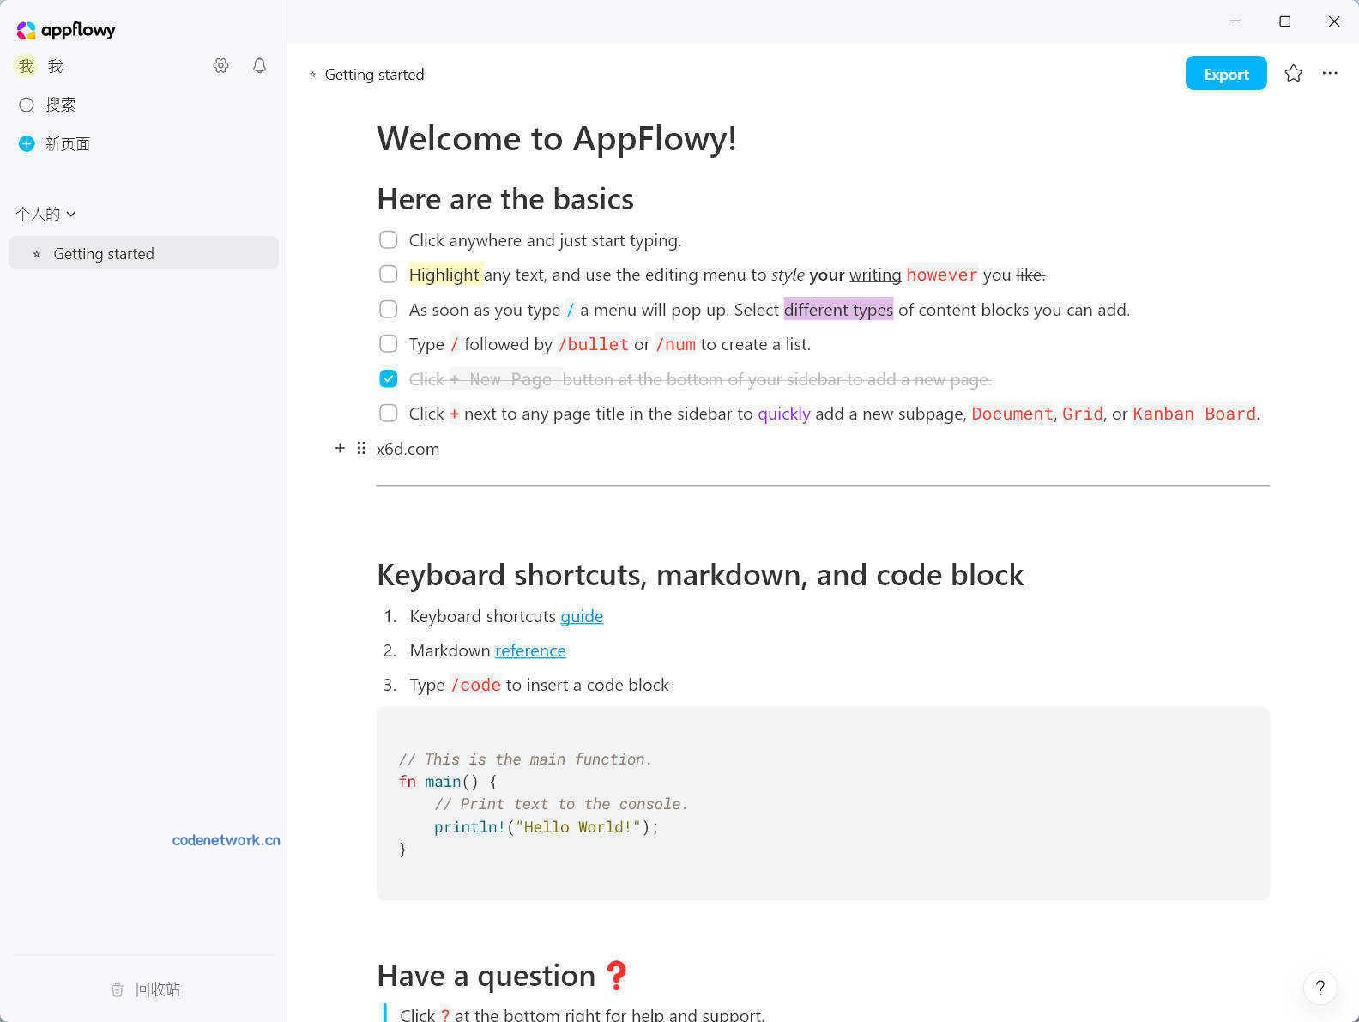Click Getting started breadcrumb title
This screenshot has height=1022, width=1359.
[x=374, y=75]
